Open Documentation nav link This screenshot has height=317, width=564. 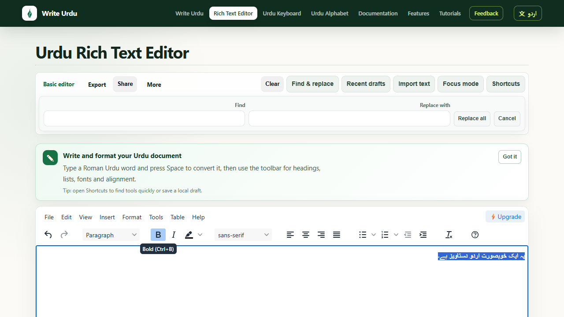(378, 13)
